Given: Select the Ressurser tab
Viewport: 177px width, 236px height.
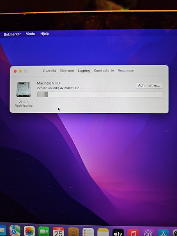Looking at the screenshot, I should tap(126, 71).
